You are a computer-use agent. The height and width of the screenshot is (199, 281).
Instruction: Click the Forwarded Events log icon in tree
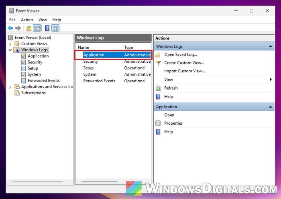point(23,81)
